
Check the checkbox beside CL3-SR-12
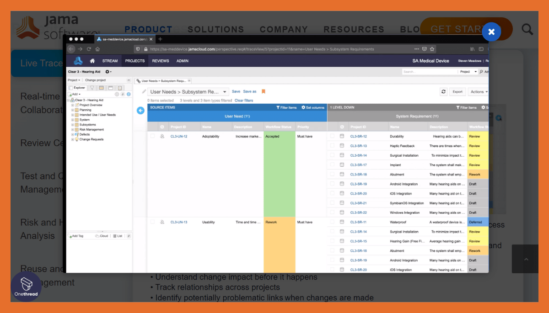point(333,136)
